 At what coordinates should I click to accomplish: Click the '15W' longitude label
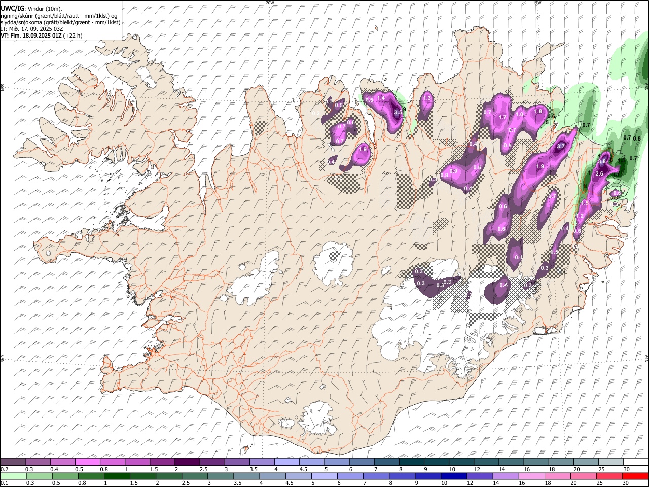537,3
